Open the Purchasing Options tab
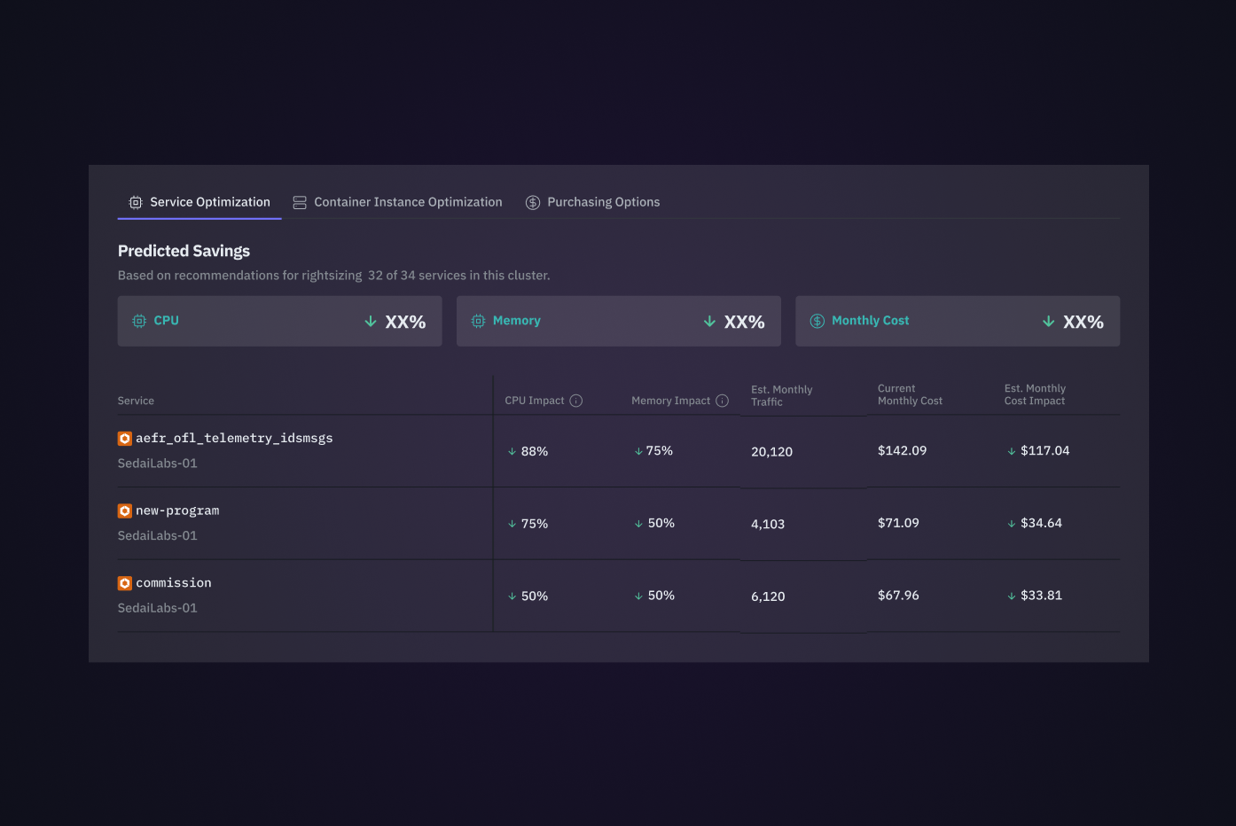 [603, 202]
